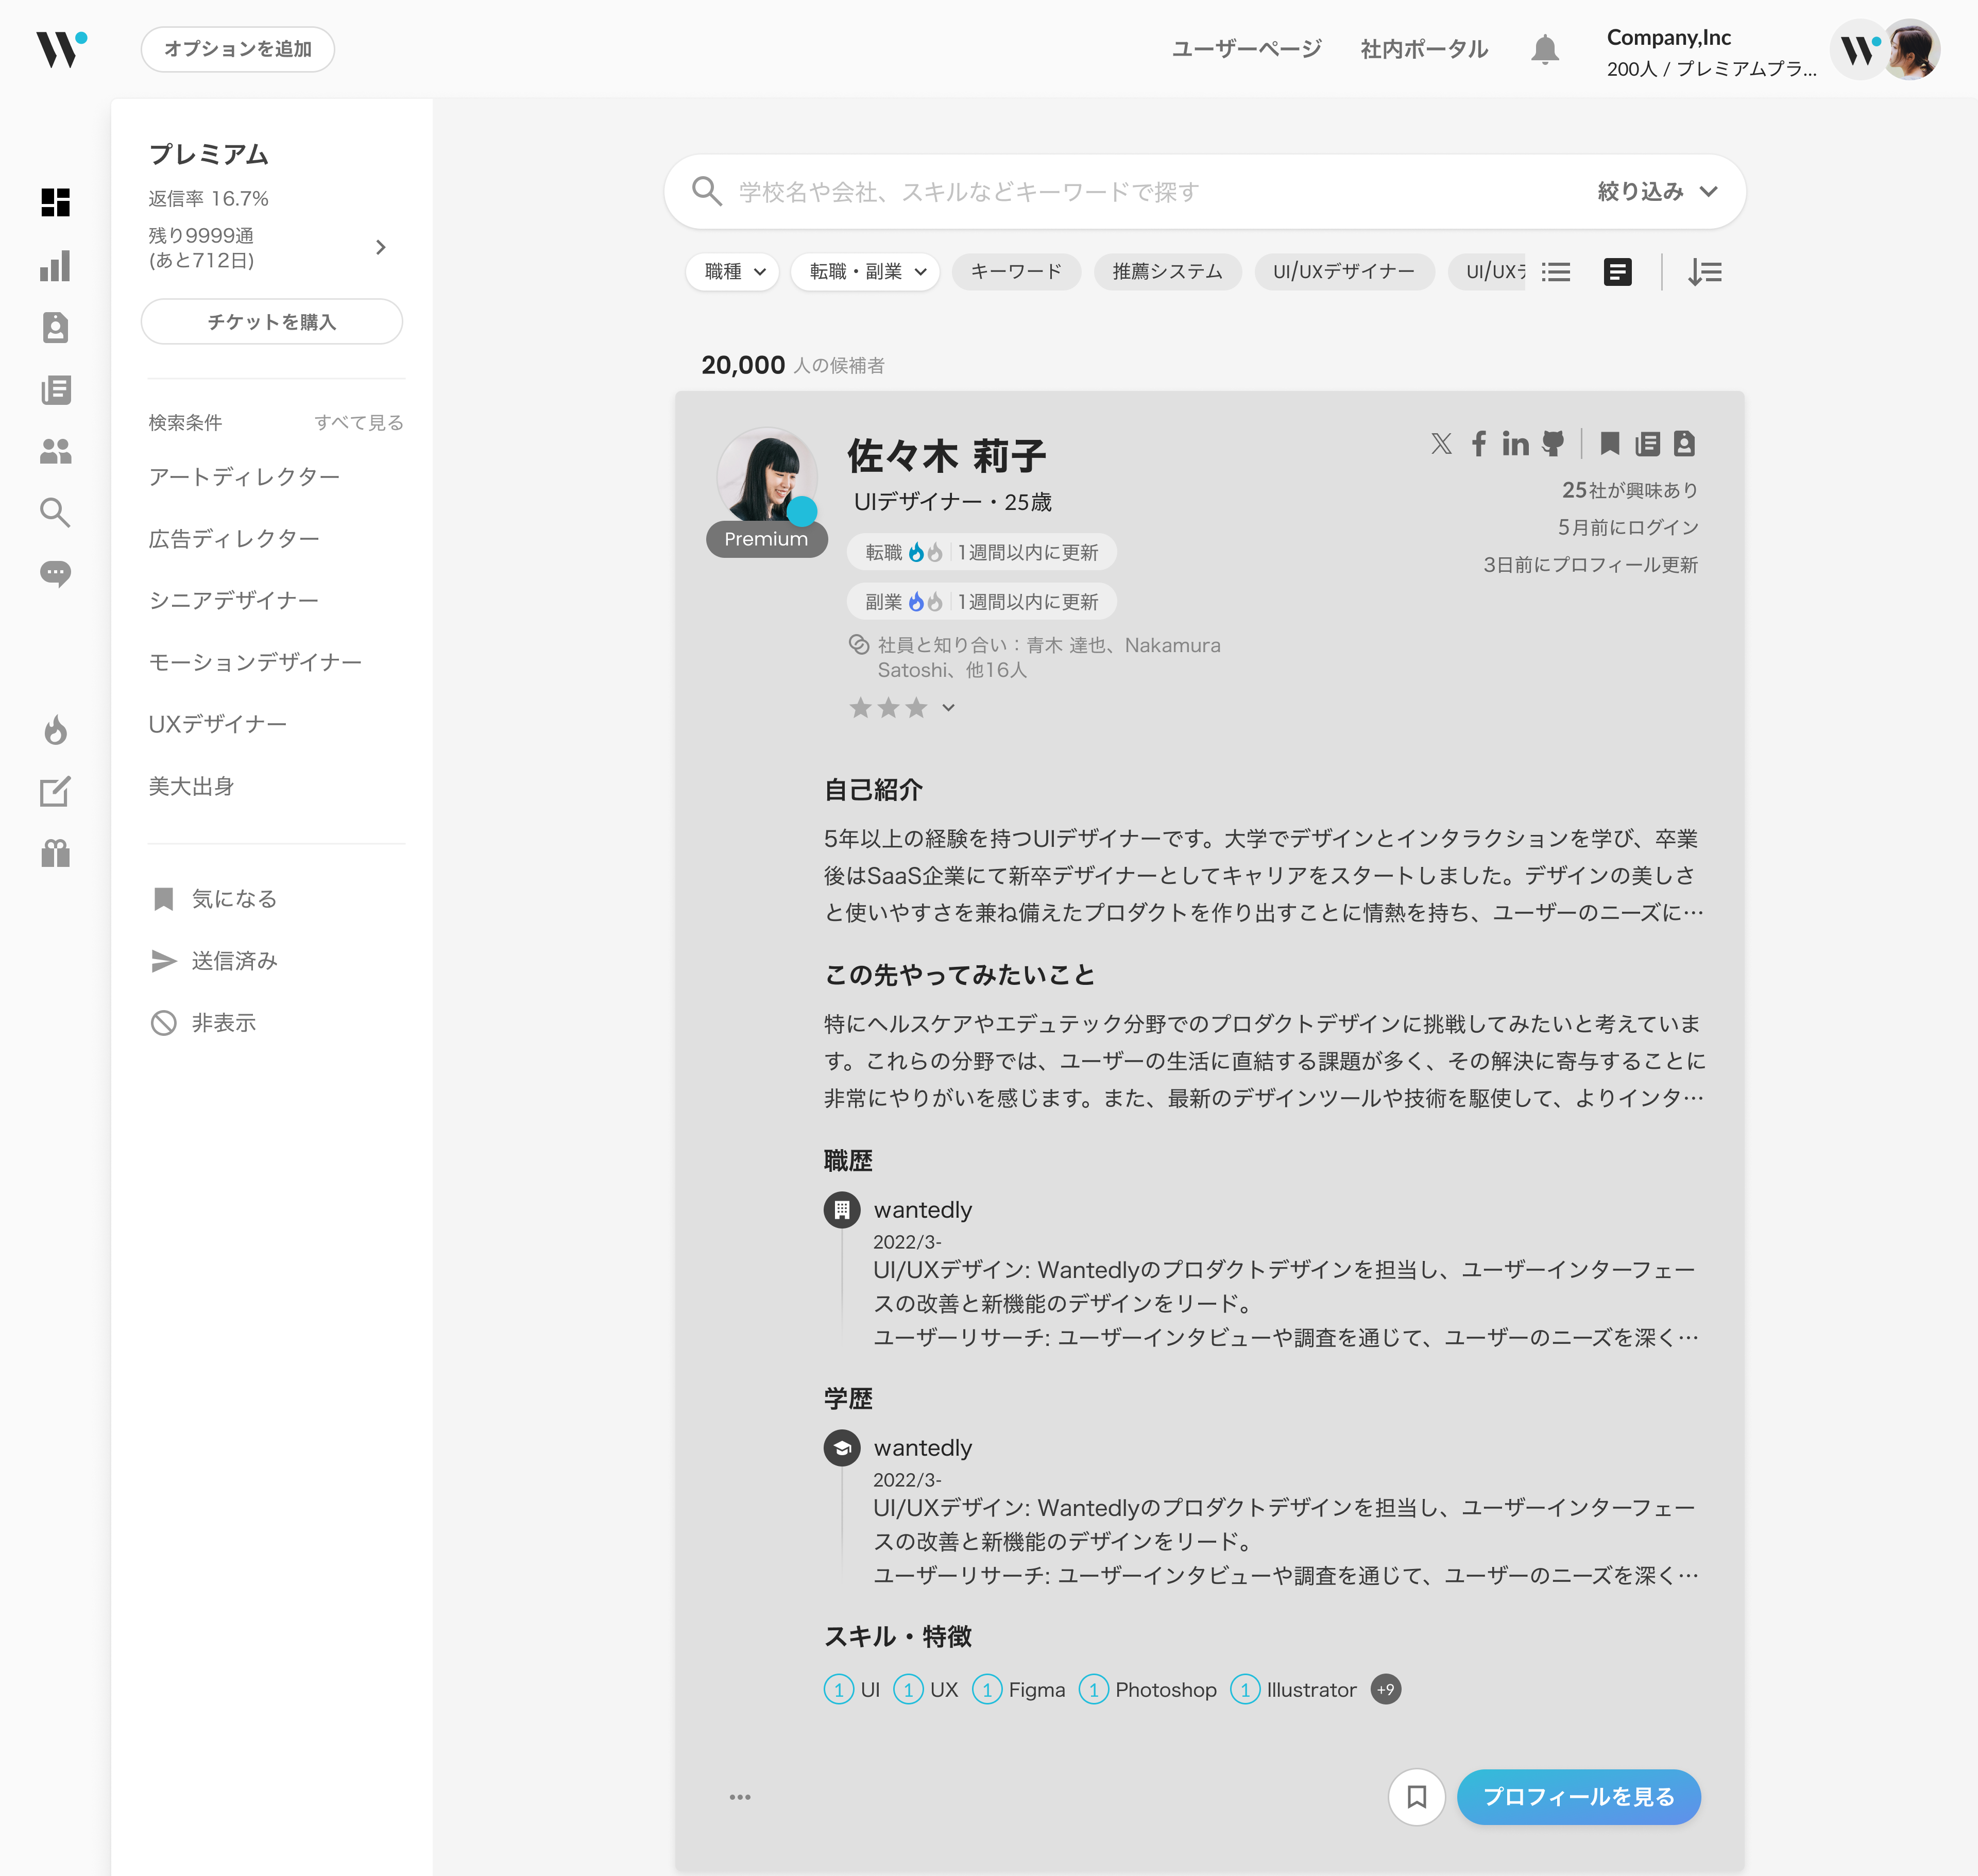Click チケットを購入 button

pos(272,322)
